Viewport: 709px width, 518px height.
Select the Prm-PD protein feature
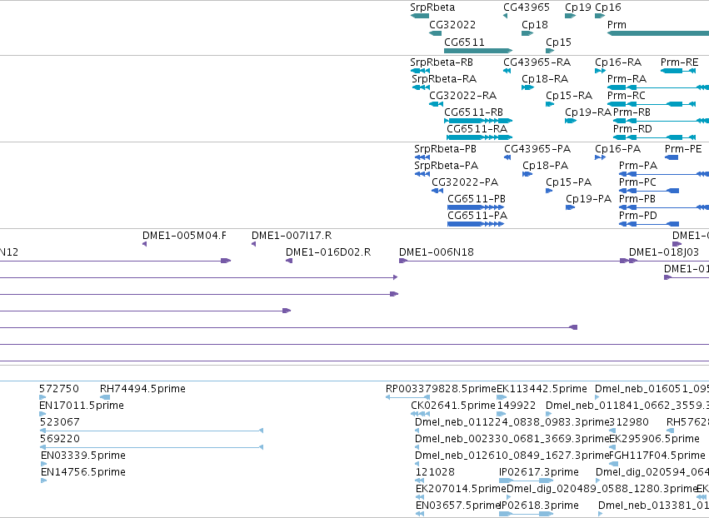click(x=649, y=224)
